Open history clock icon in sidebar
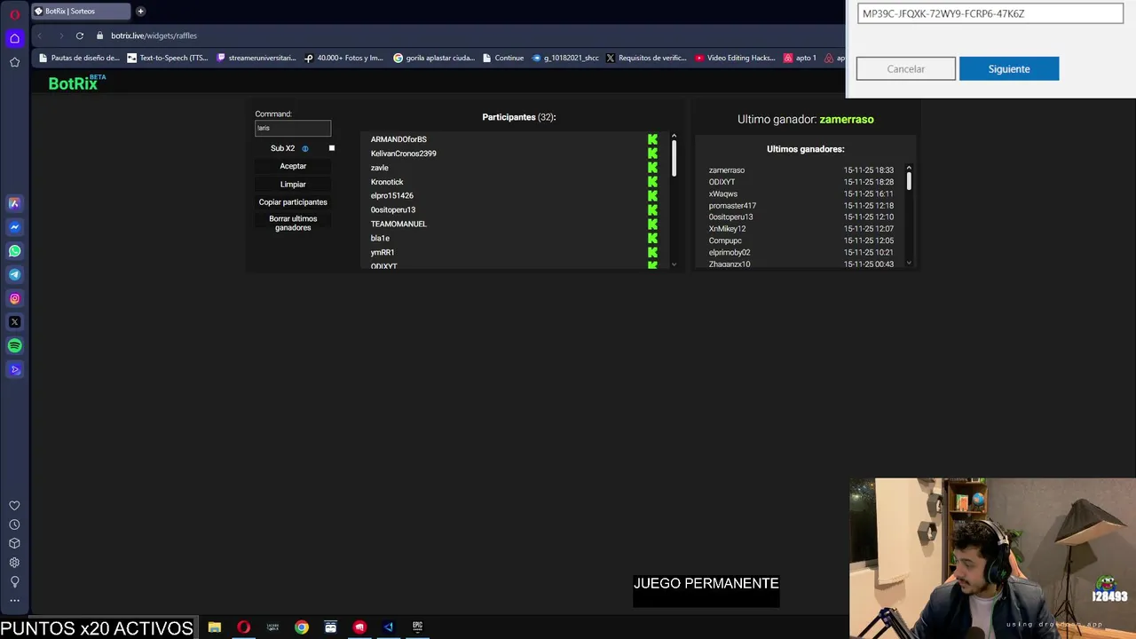This screenshot has width=1136, height=639. (x=14, y=525)
